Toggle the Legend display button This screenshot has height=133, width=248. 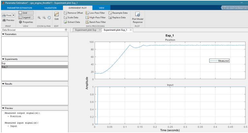click(x=25, y=17)
